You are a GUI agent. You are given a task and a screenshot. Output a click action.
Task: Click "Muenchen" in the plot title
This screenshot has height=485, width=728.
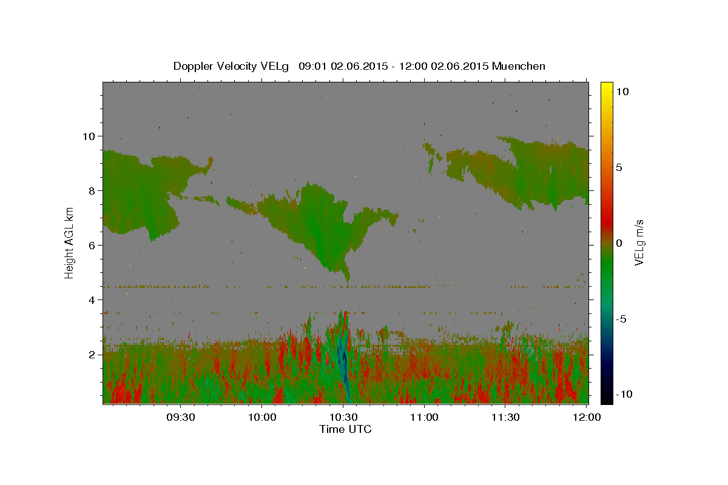pyautogui.click(x=519, y=66)
